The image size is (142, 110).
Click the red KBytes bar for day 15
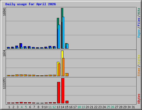point(67,102)
